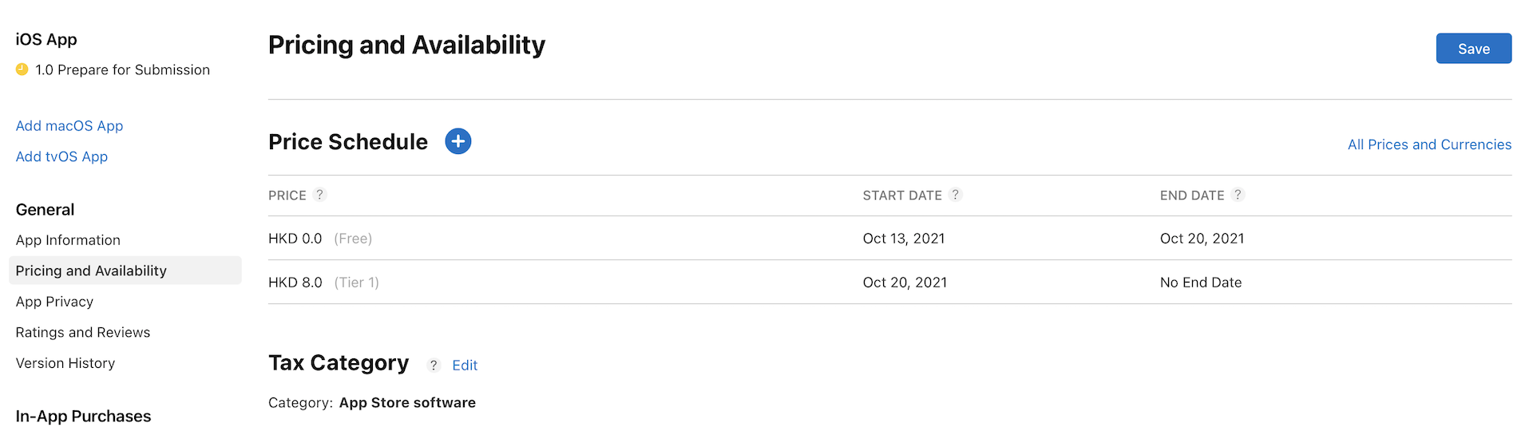
Task: Open App Information in sidebar
Action: pos(68,240)
